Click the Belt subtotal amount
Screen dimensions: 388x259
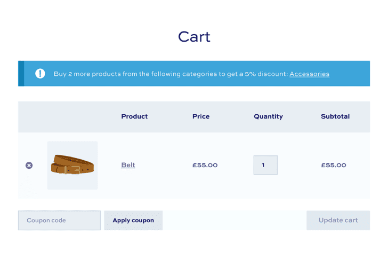point(333,165)
